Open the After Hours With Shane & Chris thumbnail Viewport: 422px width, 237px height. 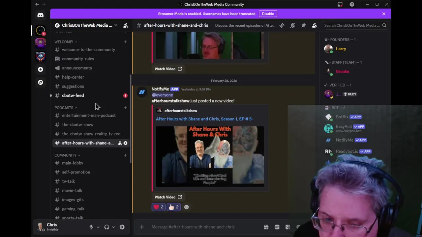tap(210, 156)
